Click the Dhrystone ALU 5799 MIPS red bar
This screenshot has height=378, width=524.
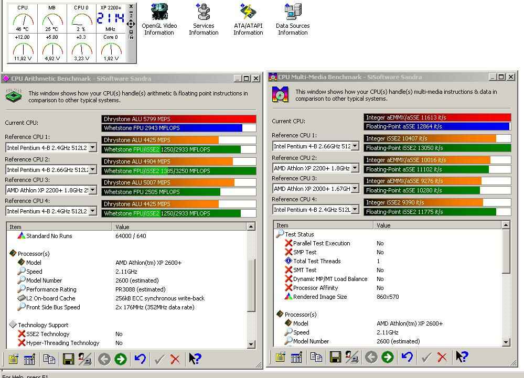(179, 119)
